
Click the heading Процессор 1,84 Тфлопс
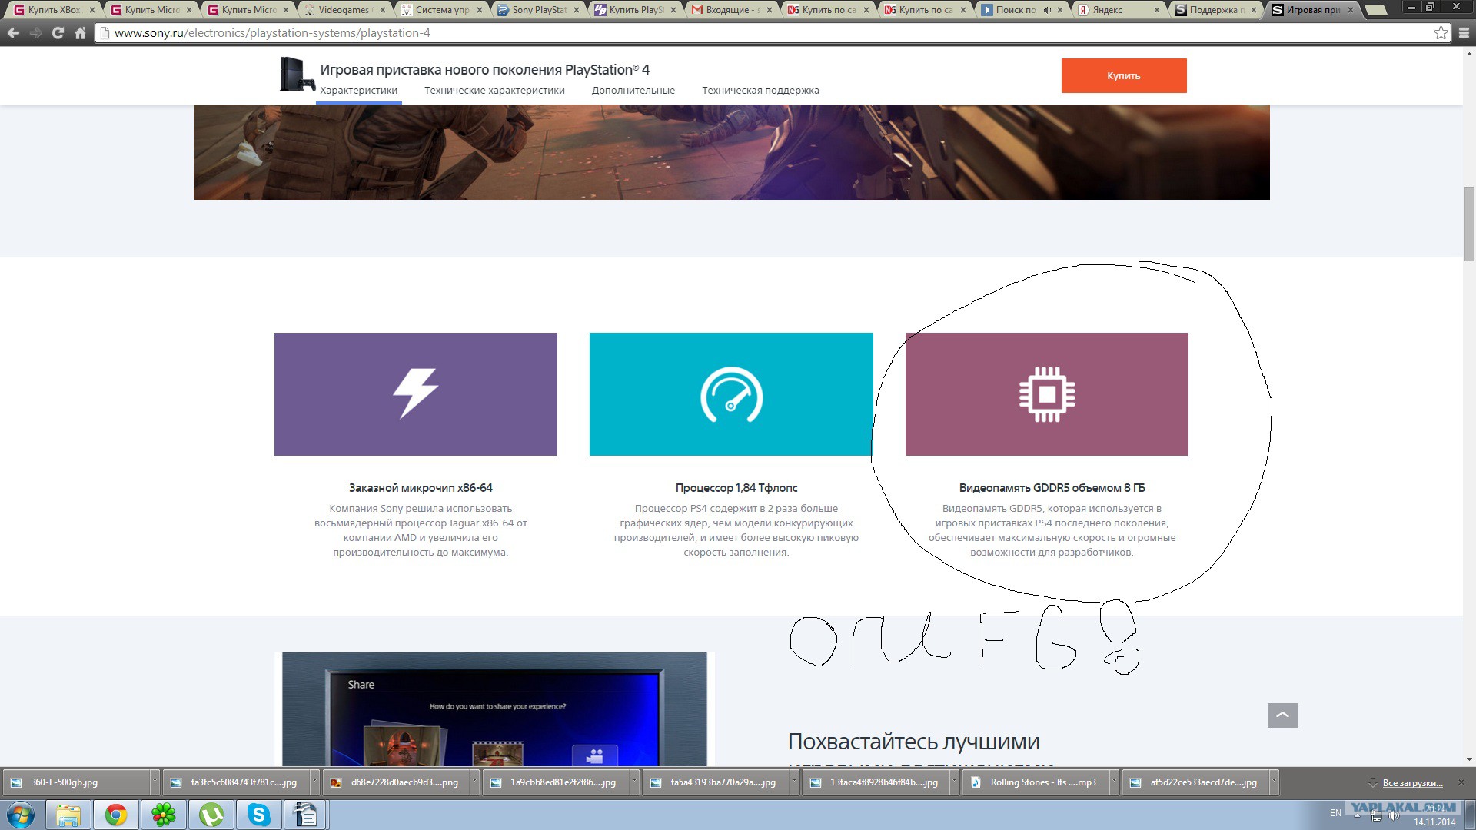pyautogui.click(x=736, y=488)
